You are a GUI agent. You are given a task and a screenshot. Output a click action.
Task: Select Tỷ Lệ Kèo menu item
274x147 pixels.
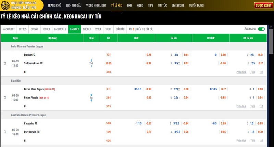(117, 5)
